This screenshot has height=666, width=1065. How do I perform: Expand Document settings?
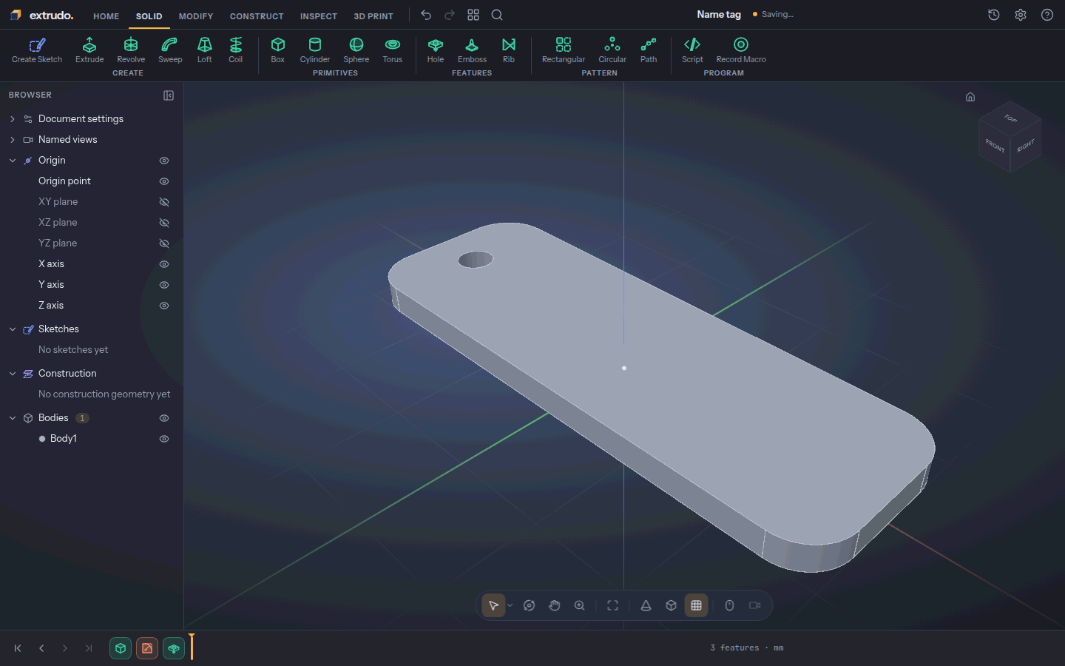click(x=13, y=119)
